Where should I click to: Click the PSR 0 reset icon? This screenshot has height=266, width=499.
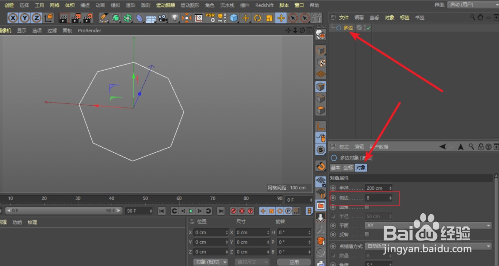pyautogui.click(x=210, y=18)
